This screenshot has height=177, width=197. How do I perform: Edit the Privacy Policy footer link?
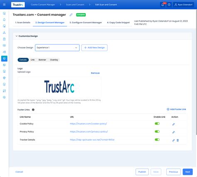173,132
